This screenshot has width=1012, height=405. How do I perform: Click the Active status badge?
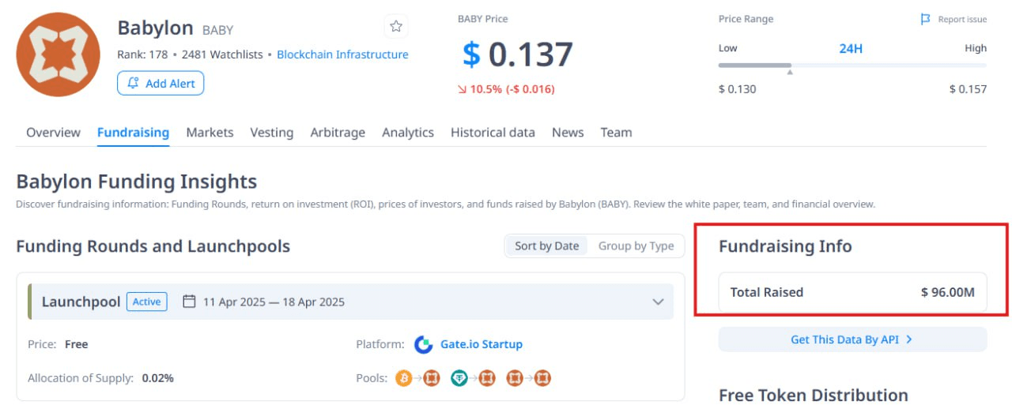pos(147,302)
